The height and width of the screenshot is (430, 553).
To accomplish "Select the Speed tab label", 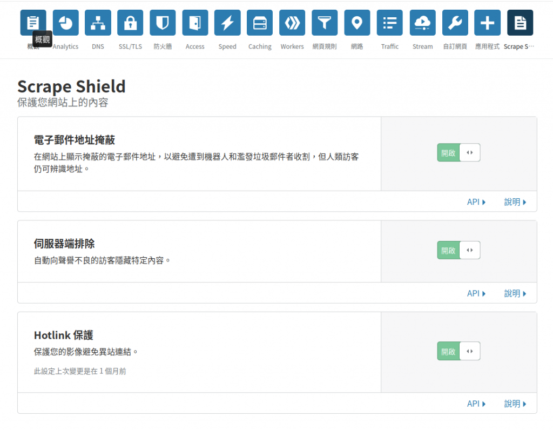I will point(227,46).
